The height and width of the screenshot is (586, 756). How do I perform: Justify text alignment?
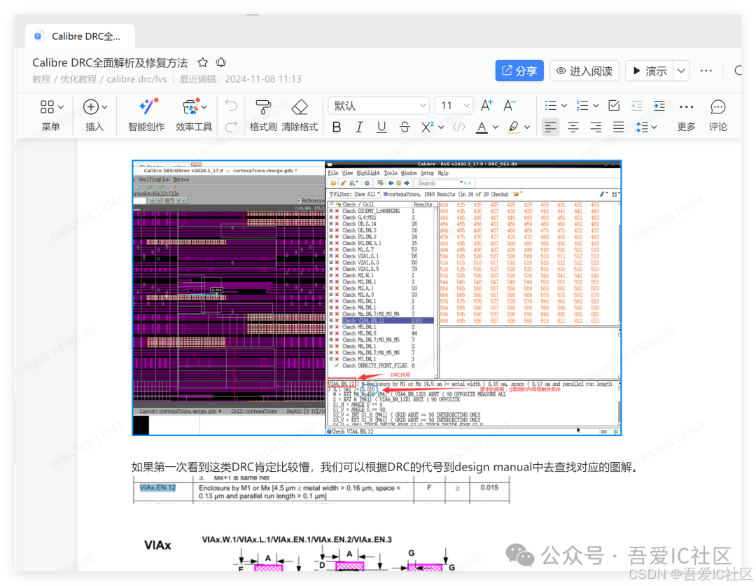[618, 127]
